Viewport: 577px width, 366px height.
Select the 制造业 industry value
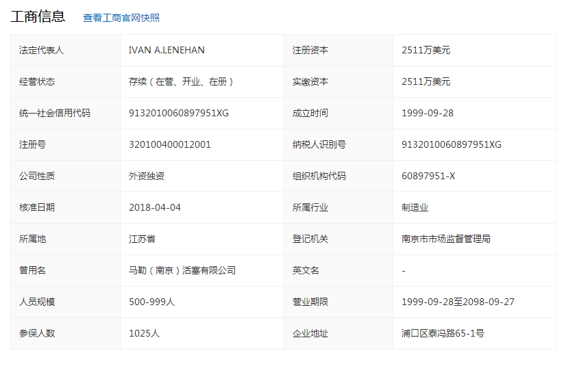[415, 207]
